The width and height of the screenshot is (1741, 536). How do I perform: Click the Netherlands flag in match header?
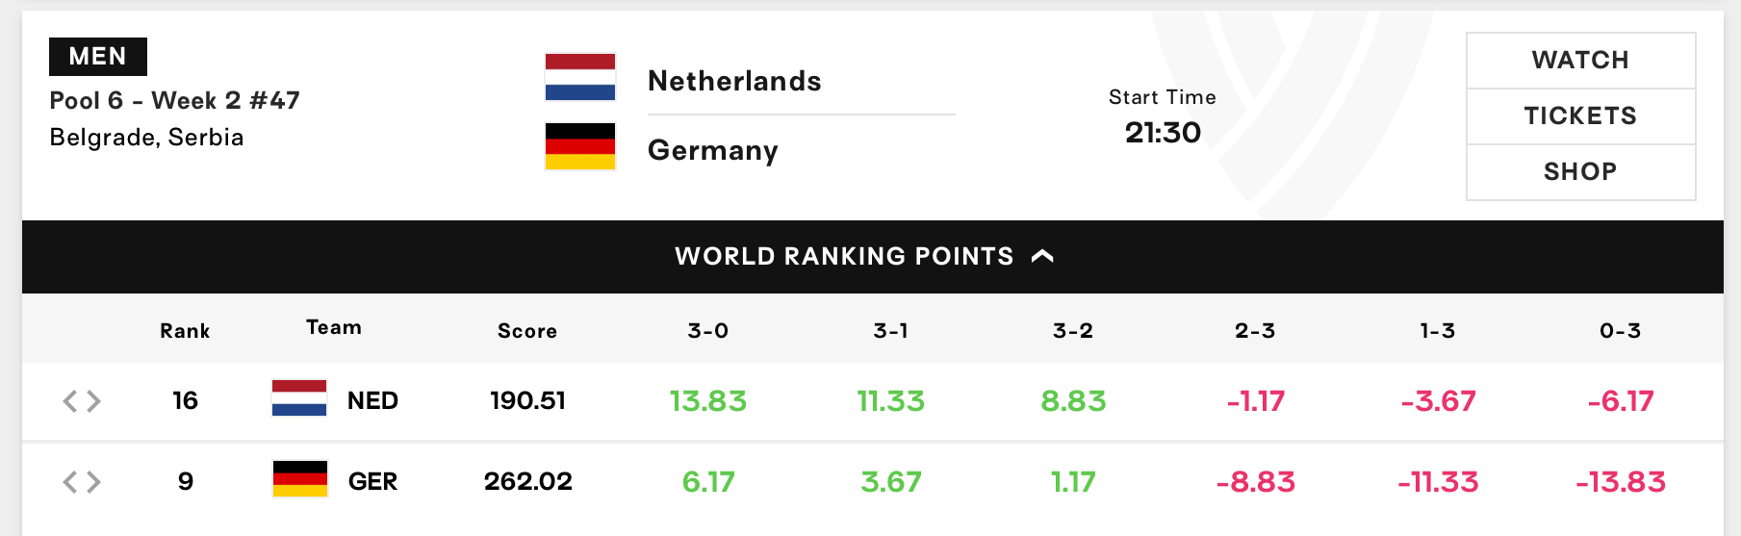click(580, 77)
